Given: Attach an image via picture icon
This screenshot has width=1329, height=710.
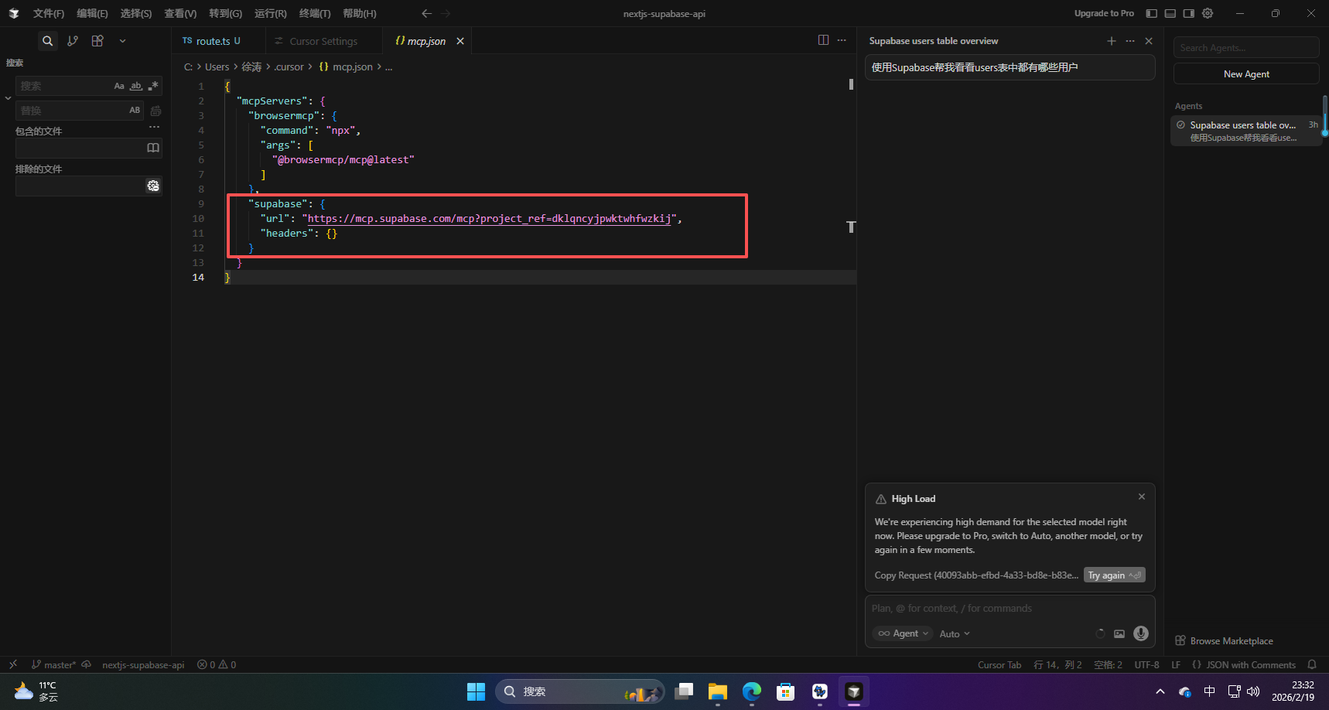Looking at the screenshot, I should pos(1119,633).
